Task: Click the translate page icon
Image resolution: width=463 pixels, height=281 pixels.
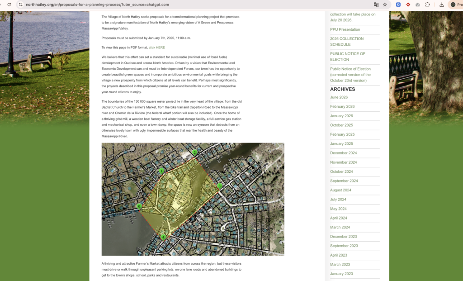Action: (376, 5)
